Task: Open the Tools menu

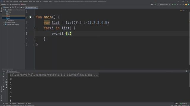Action: pos(38,1)
